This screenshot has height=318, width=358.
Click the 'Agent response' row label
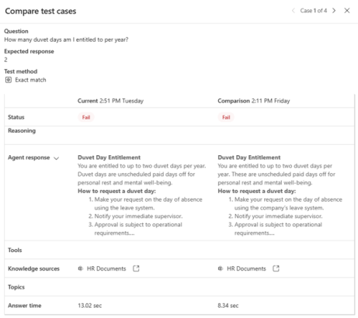(x=29, y=157)
